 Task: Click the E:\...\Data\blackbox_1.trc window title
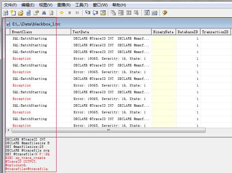36,24
